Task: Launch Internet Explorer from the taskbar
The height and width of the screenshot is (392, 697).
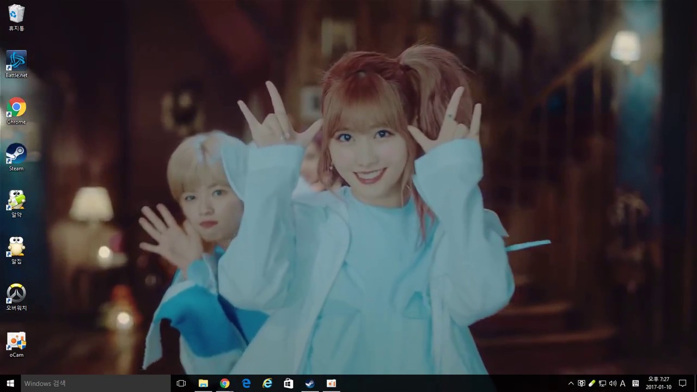Action: 267,383
